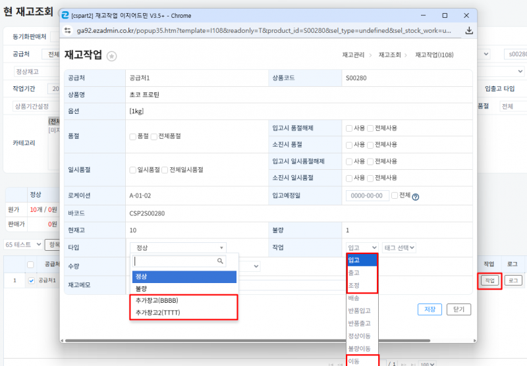Enable 사용 for 입고시 품절해제
This screenshot has width=527, height=366.
point(349,128)
